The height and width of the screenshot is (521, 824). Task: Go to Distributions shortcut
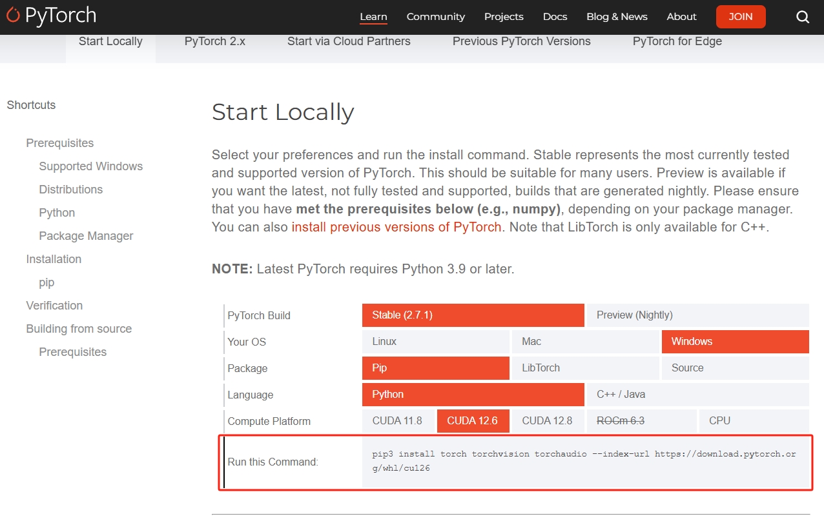coord(71,190)
